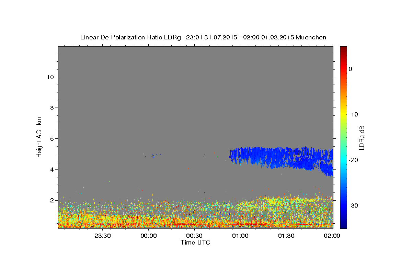Click the 00:30 time tick label
Viewport: 412px width, 274px height.
pyautogui.click(x=194, y=236)
